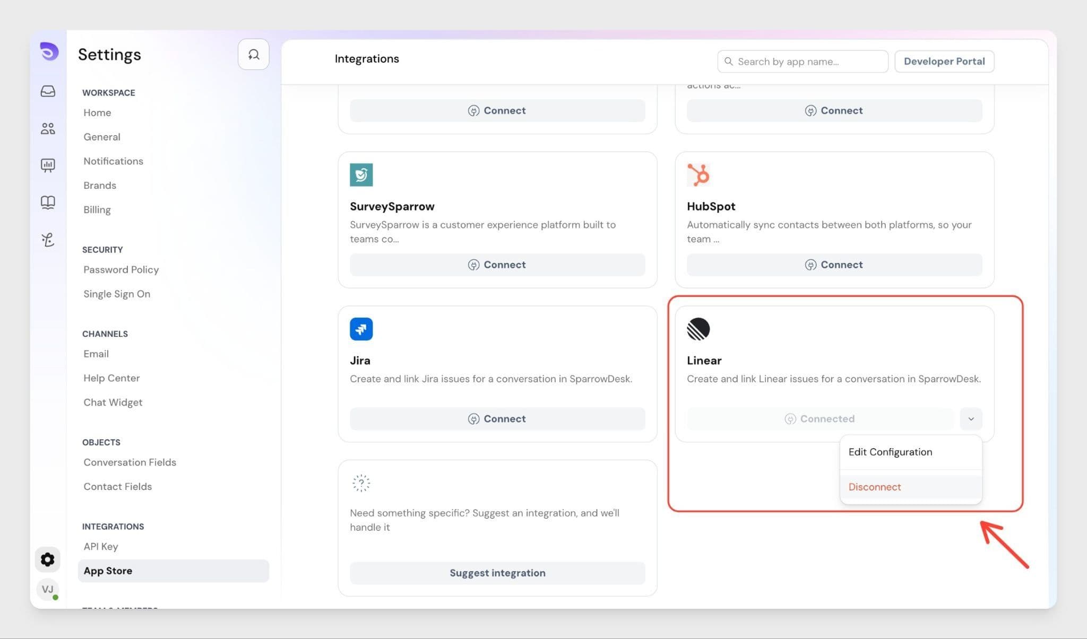
Task: Click the Suggest integration button
Action: [x=497, y=573]
